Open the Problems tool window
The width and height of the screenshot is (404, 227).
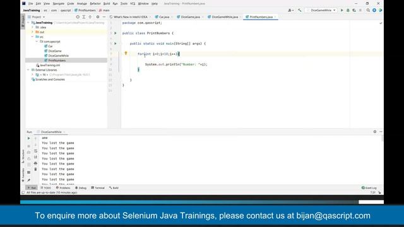[x=63, y=188]
